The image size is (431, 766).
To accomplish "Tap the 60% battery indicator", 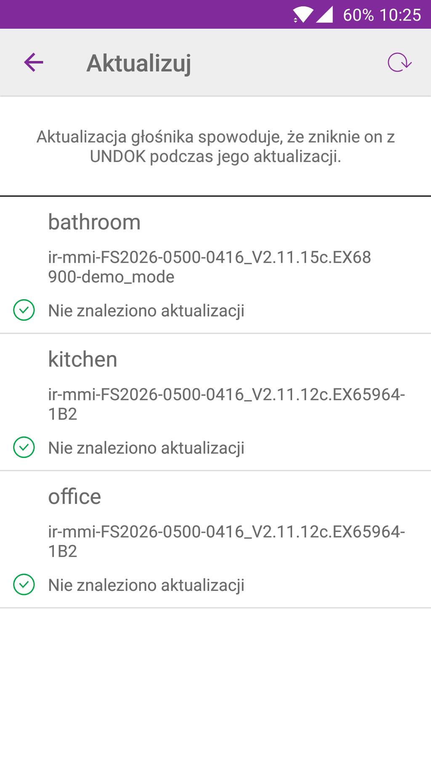I will pyautogui.click(x=358, y=15).
